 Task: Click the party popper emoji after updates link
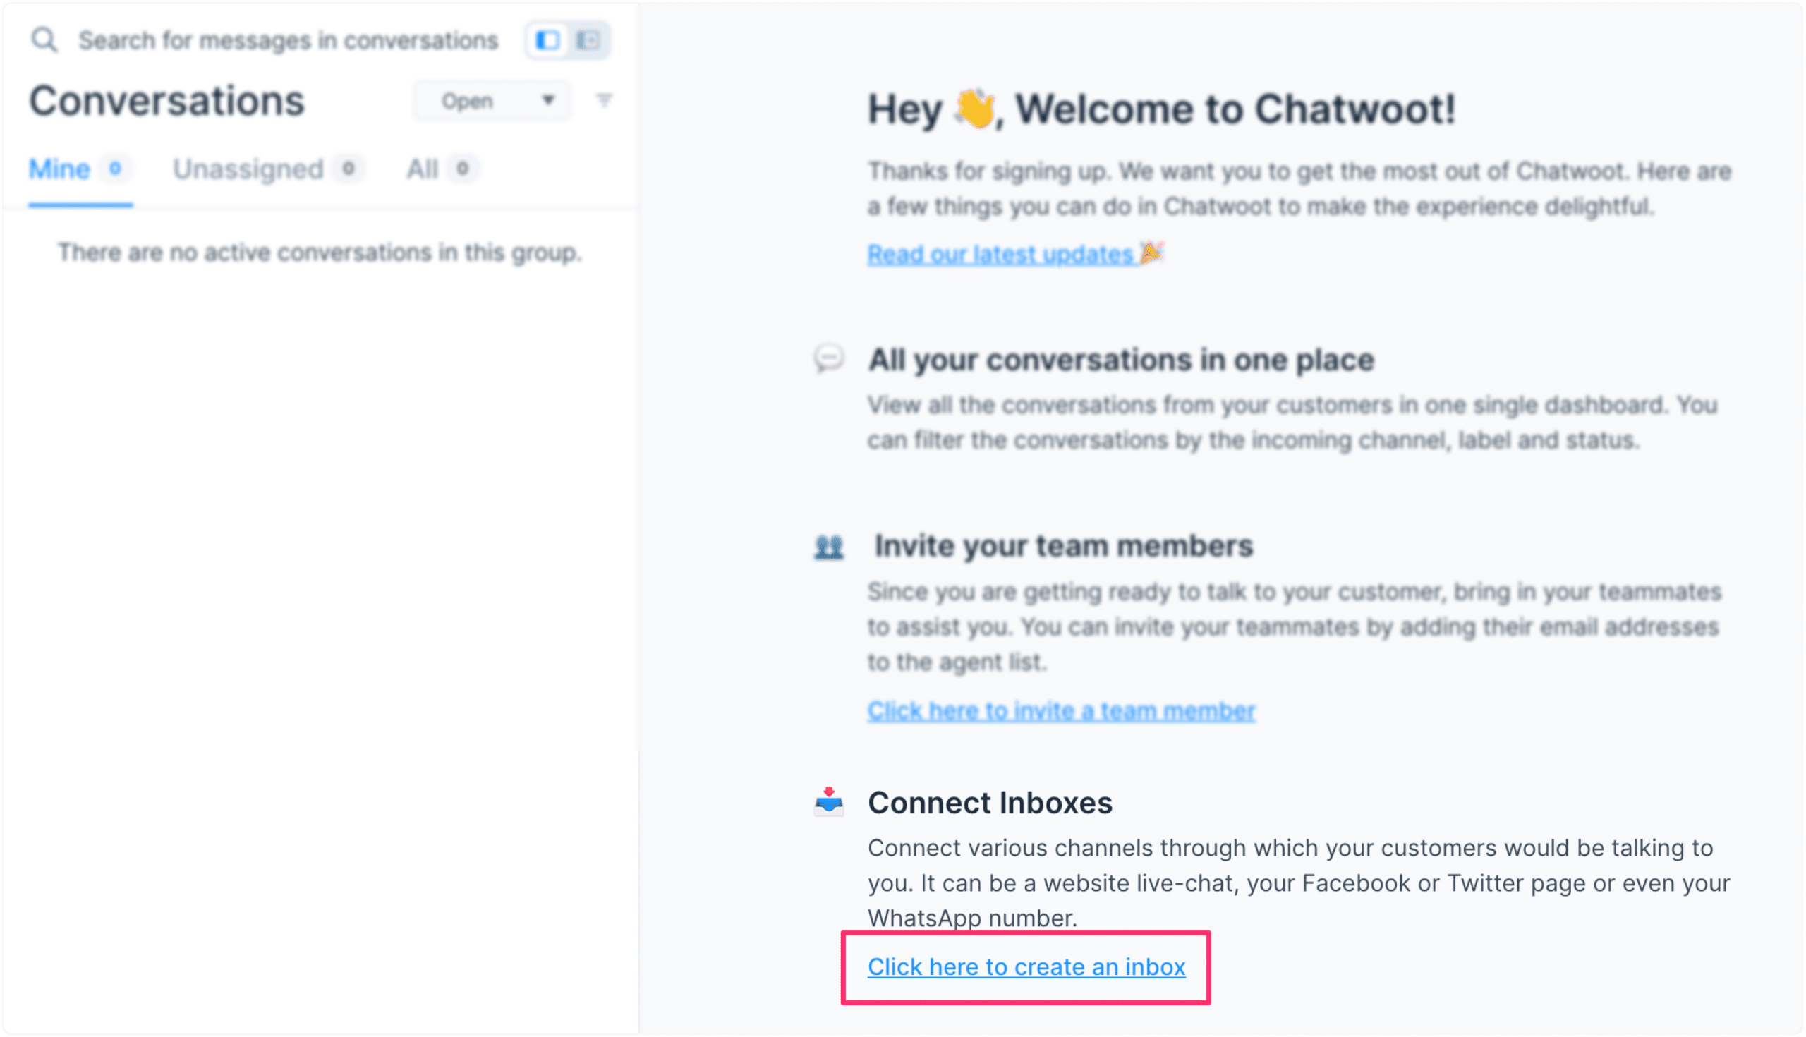(x=1151, y=252)
